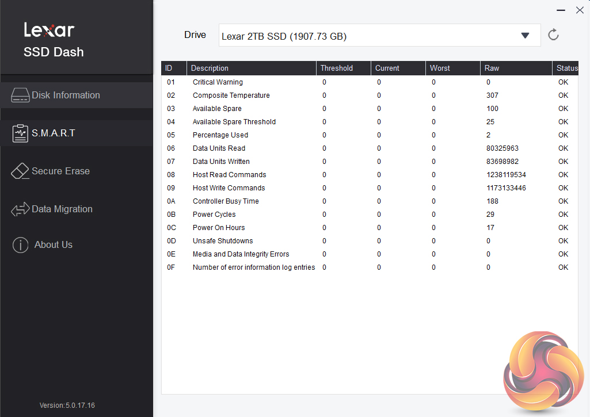The width and height of the screenshot is (590, 417).
Task: Click the Raw column header
Action: click(516, 68)
